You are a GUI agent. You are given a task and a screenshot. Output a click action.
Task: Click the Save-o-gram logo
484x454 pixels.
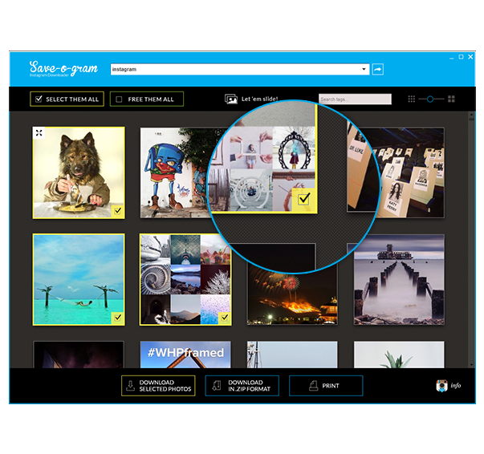click(62, 68)
